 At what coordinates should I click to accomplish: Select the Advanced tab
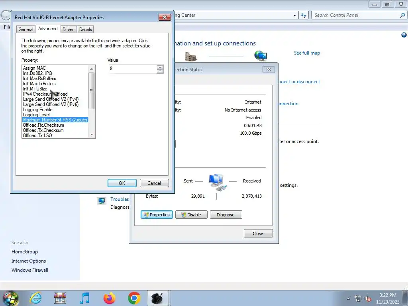[48, 29]
